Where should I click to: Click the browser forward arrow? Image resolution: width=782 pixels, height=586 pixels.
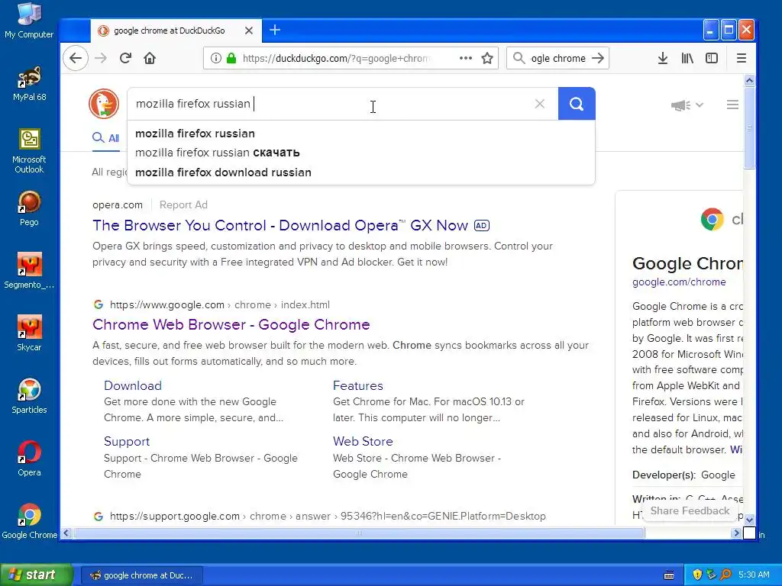point(101,58)
